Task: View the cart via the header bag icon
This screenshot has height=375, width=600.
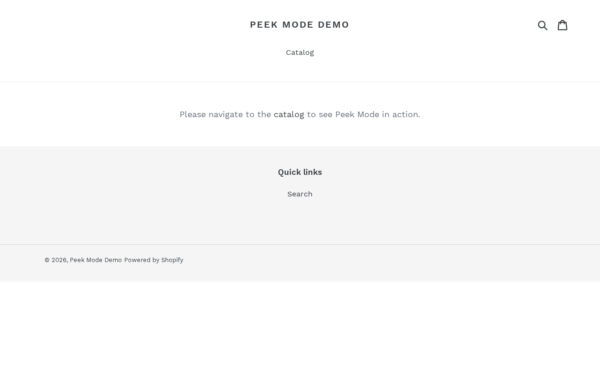Action: [x=562, y=25]
